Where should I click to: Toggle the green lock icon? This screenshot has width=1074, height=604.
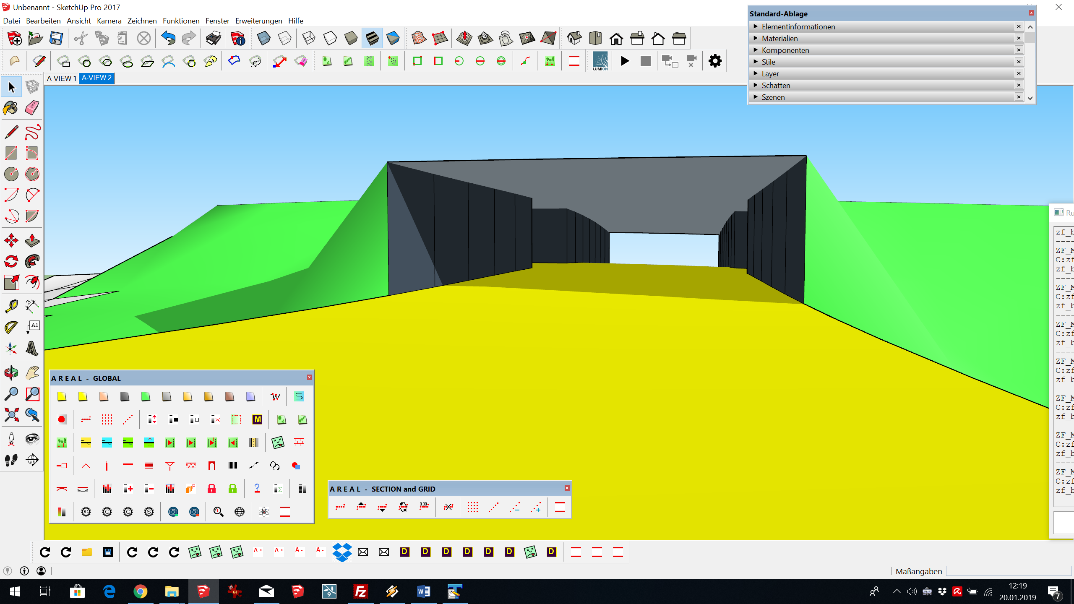coord(232,489)
